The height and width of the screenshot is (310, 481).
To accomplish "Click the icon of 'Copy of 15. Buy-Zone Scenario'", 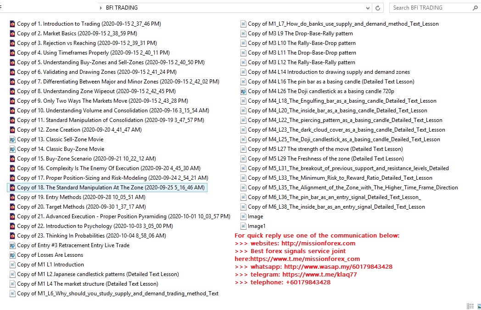I will coord(12,159).
